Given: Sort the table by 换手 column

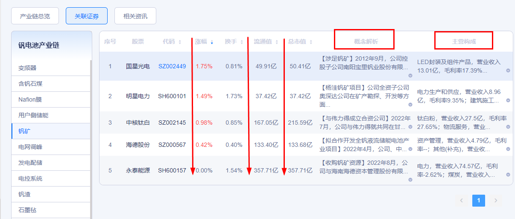Looking at the screenshot, I should pos(242,42).
